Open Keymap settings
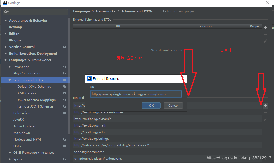 pyautogui.click(x=15, y=27)
